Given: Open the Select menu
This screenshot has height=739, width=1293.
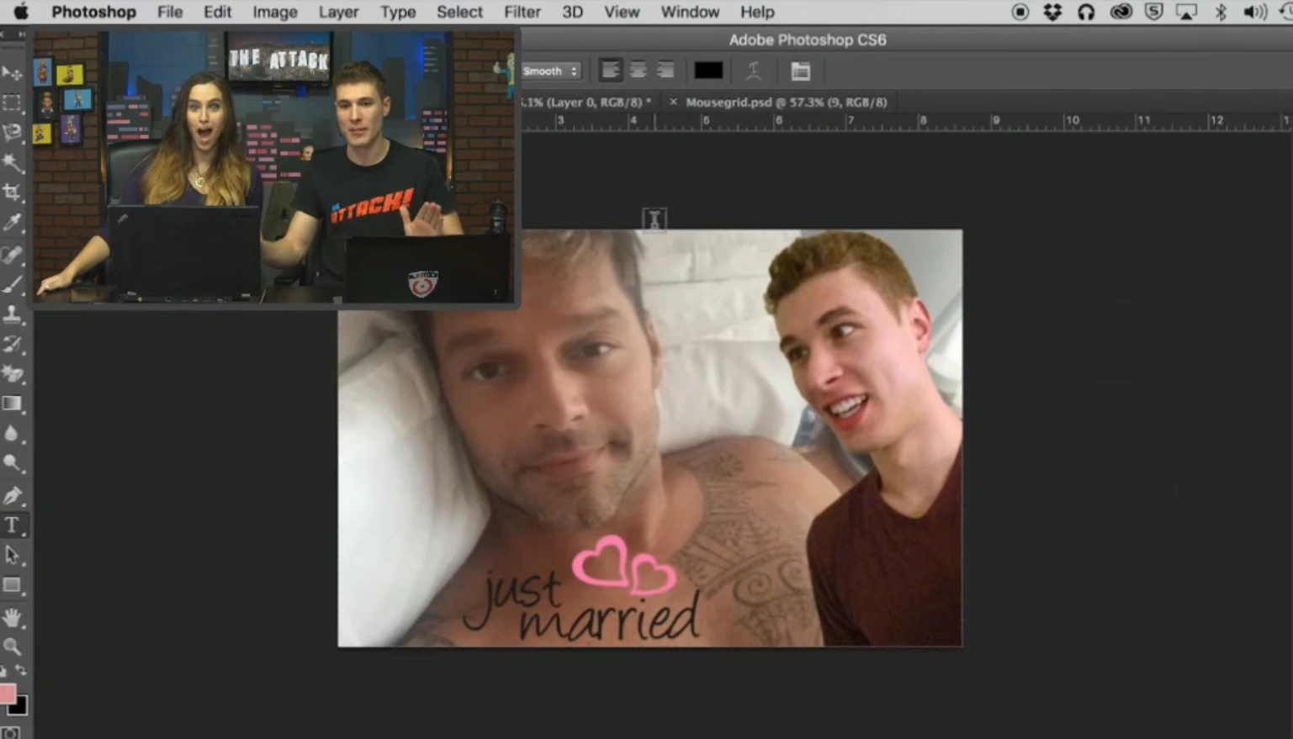Looking at the screenshot, I should tap(459, 12).
